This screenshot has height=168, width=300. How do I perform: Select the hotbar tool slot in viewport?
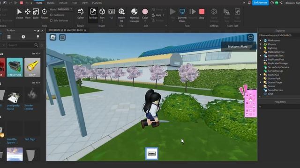[152, 154]
